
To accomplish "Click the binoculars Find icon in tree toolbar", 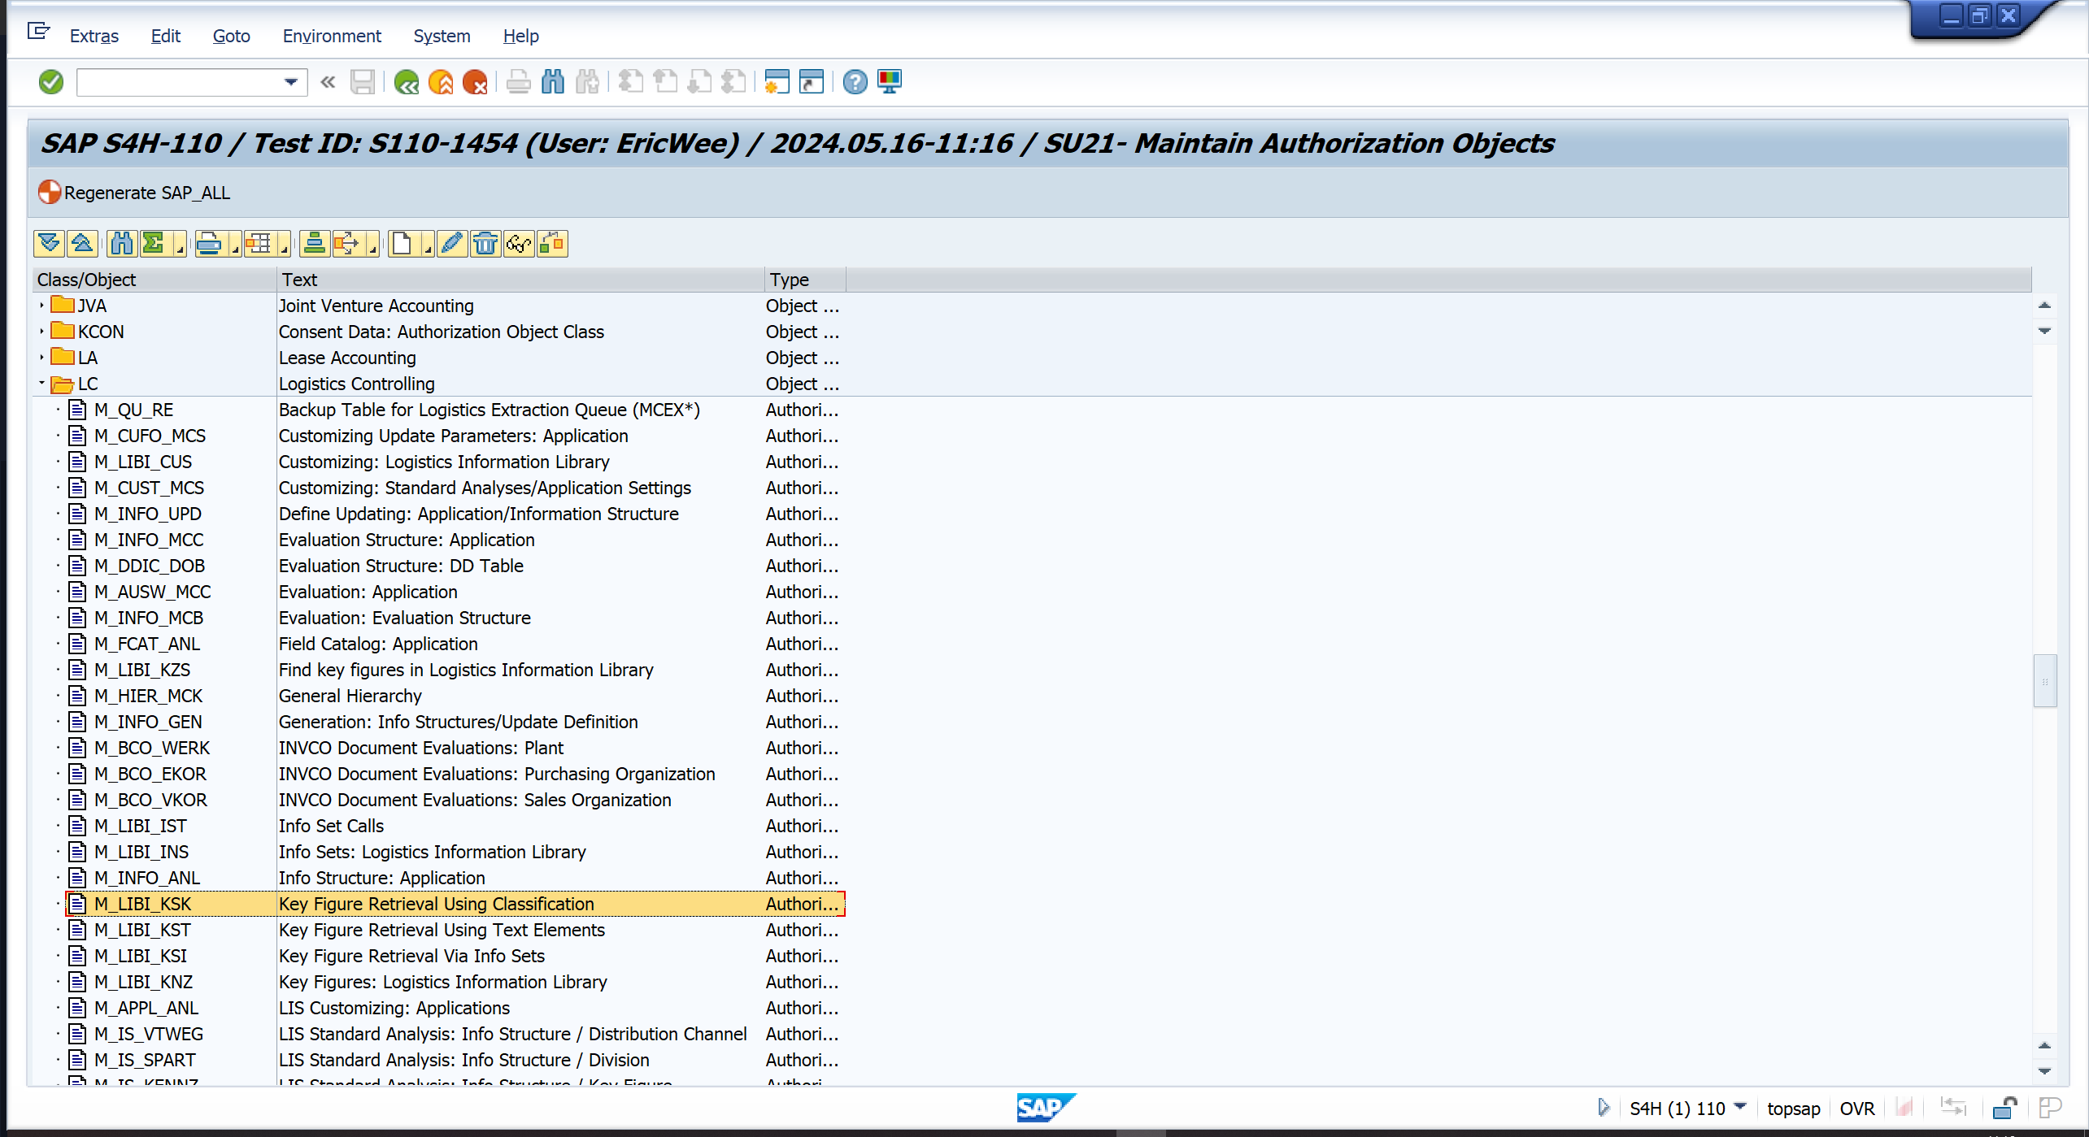I will point(122,244).
